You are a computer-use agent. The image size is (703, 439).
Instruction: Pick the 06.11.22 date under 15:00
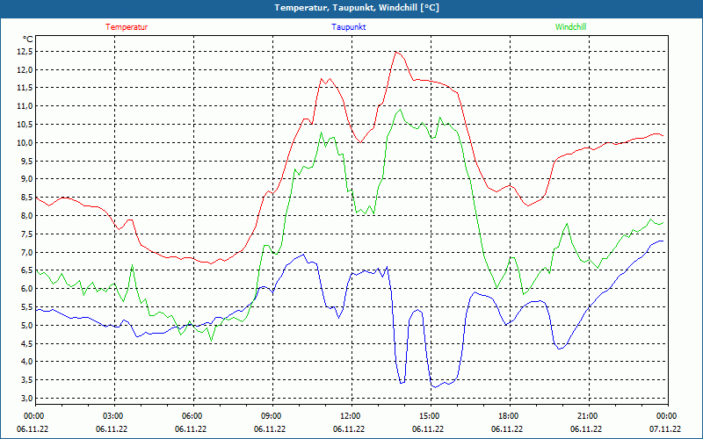click(x=428, y=429)
